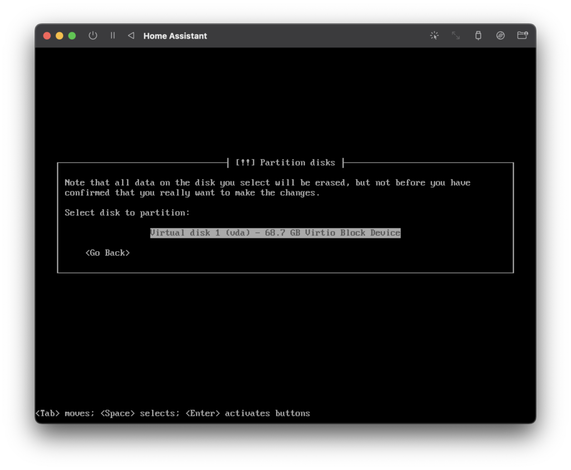Viewport: 571px width, 470px height.
Task: Open the shared folder icon
Action: [x=522, y=35]
